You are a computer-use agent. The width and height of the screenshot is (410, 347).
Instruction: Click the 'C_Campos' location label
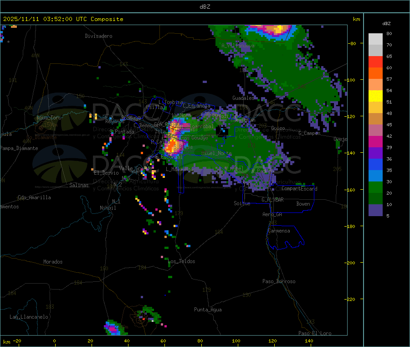(x=309, y=133)
